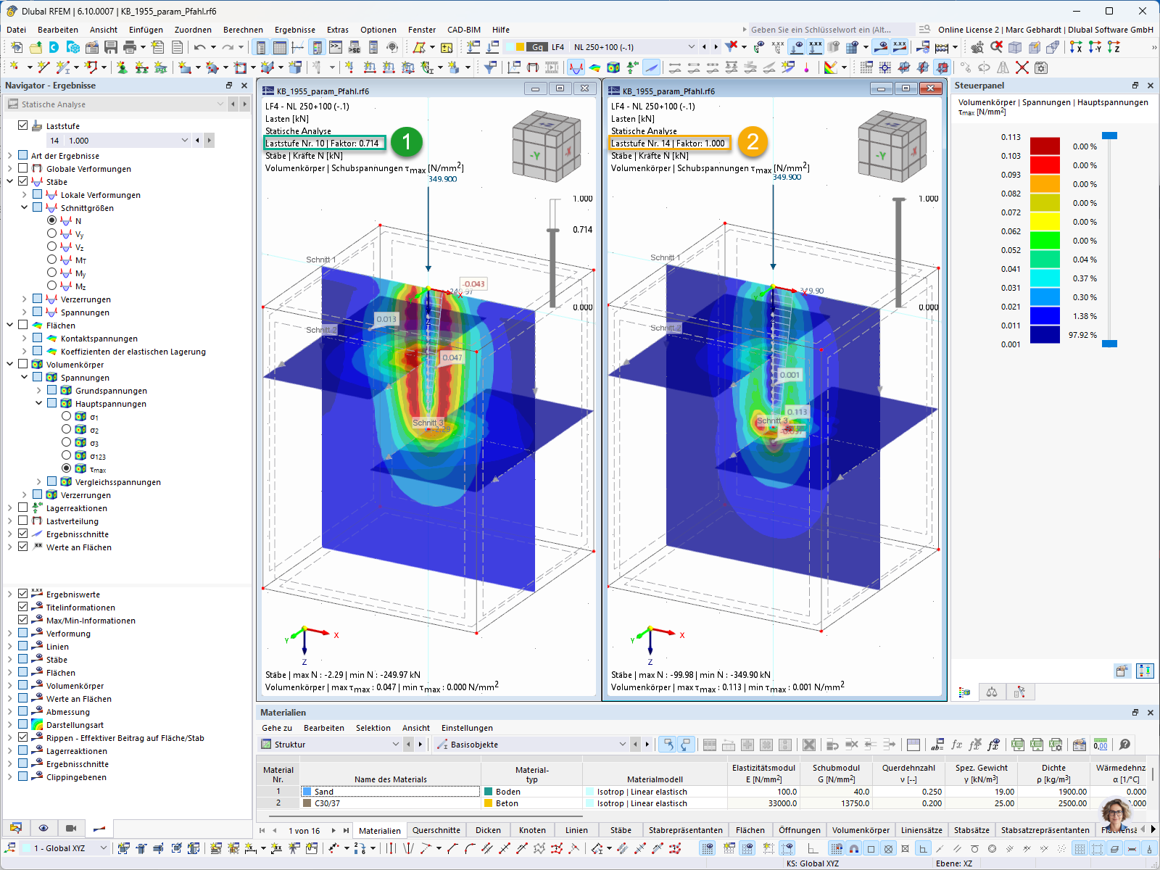Click the upper blue slider handle on color scale
This screenshot has height=870, width=1160.
click(x=1109, y=136)
